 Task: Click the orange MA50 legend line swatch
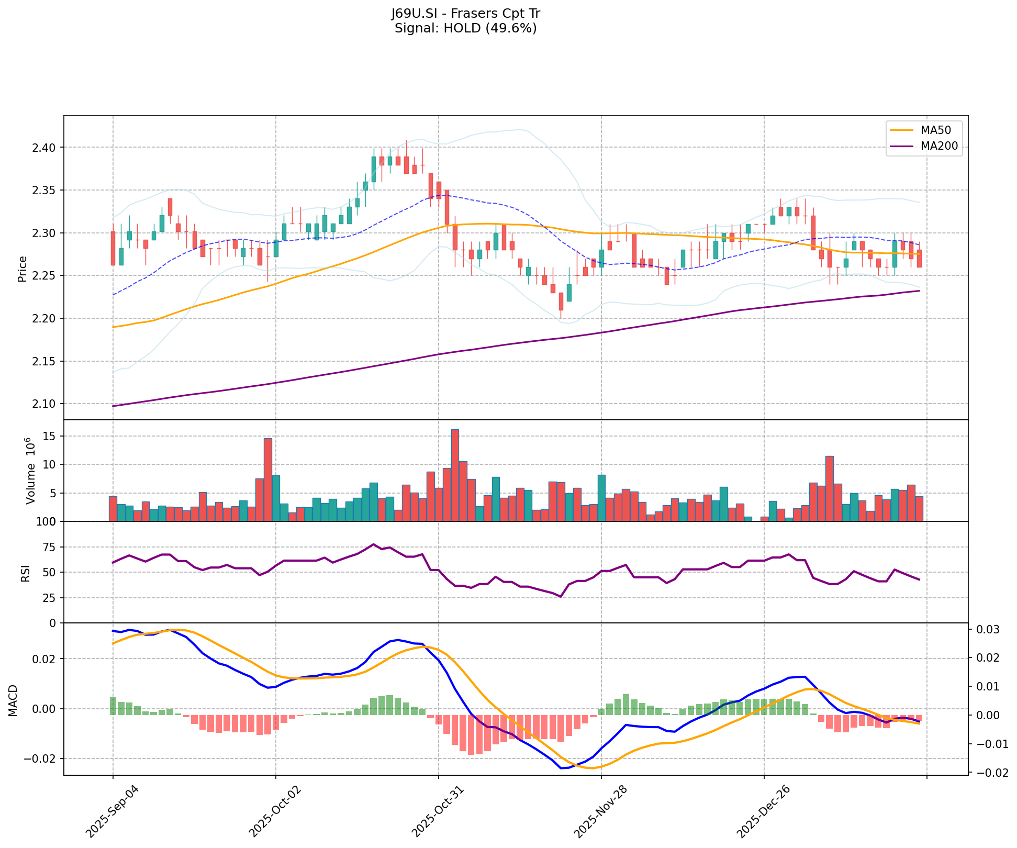[x=902, y=130]
